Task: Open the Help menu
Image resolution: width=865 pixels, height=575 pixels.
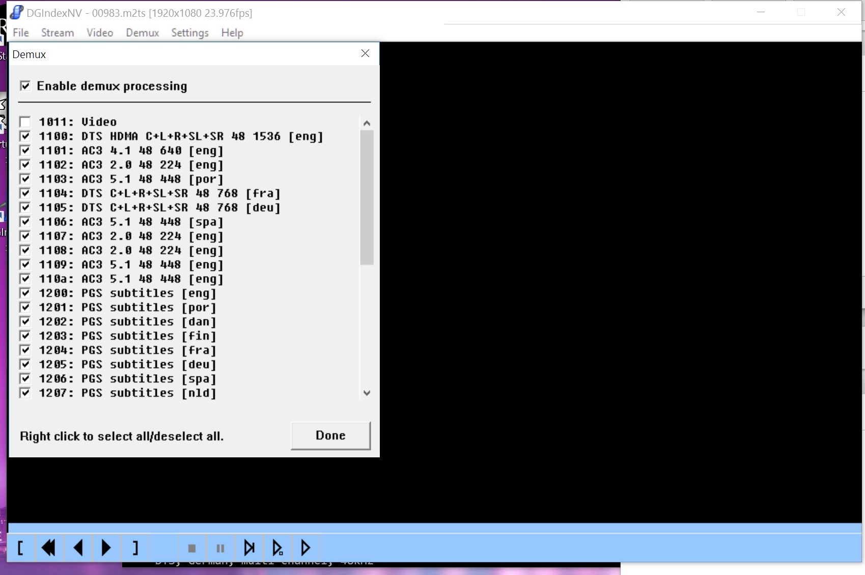Action: tap(232, 33)
